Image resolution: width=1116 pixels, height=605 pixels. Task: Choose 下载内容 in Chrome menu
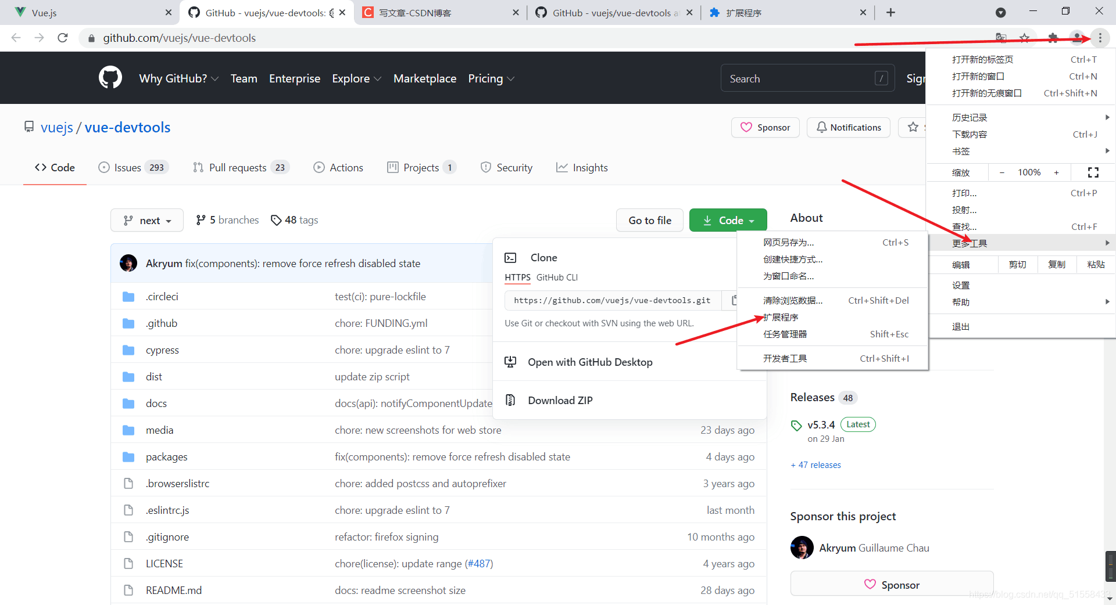click(1021, 134)
